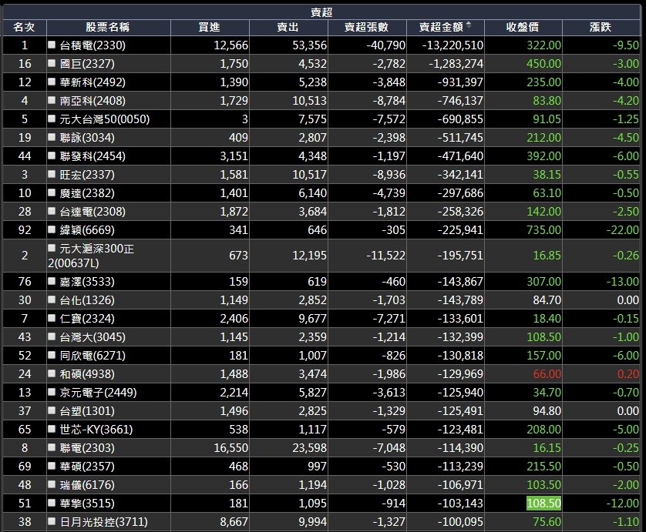The height and width of the screenshot is (532, 646).
Task: Click net sell amount -13,220,510
Action: (453, 45)
